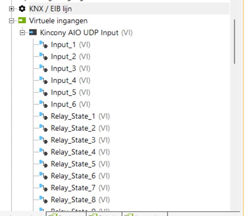Click the icon beside Relay_State_8
This screenshot has width=244, height=216.
pyautogui.click(x=43, y=200)
